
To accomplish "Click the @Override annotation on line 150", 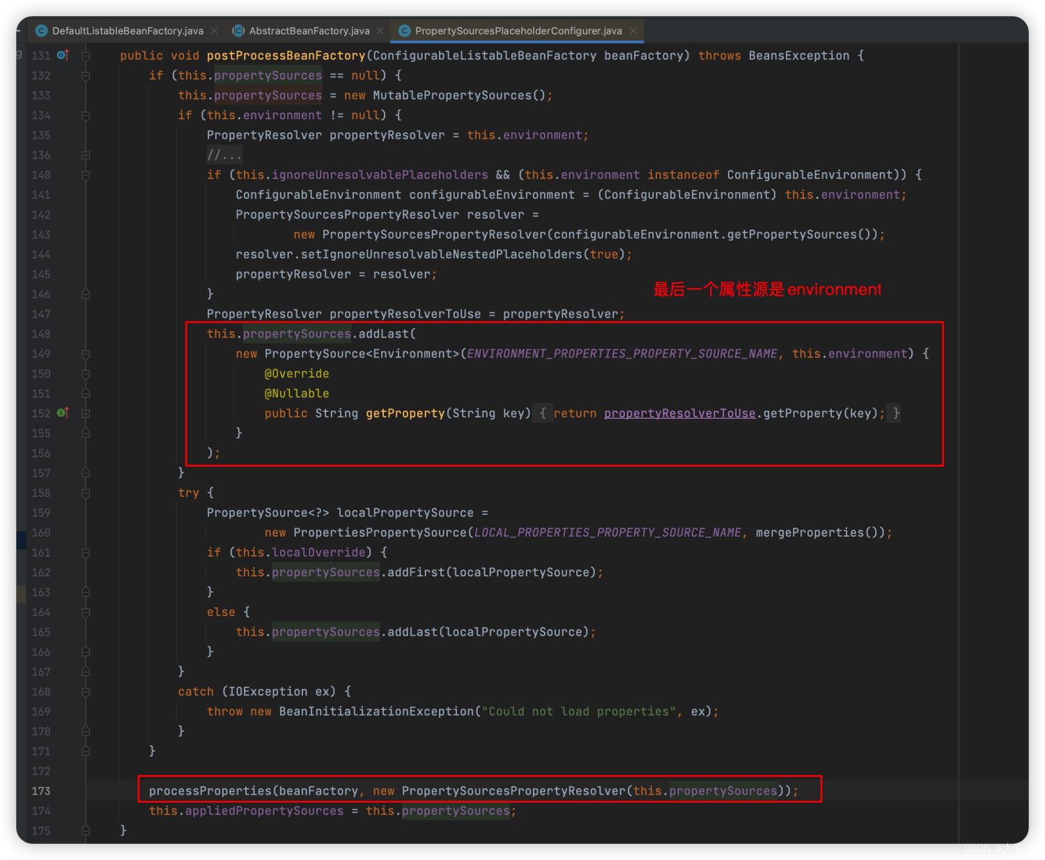I will [x=297, y=374].
